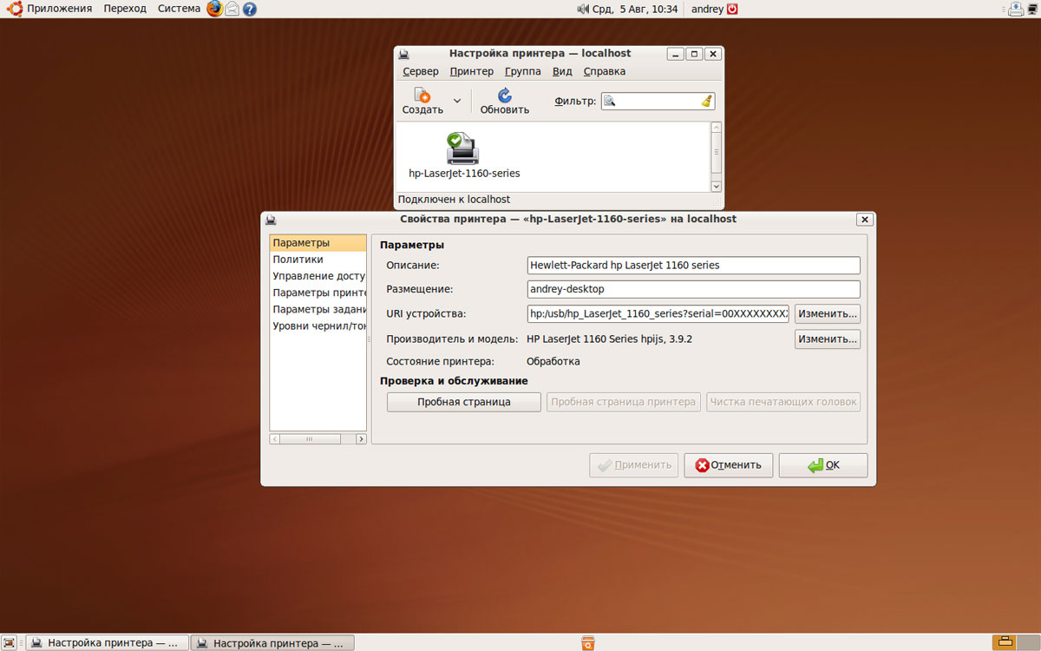
Task: Click the sidebar horizontal scrollbar
Action: (318, 439)
